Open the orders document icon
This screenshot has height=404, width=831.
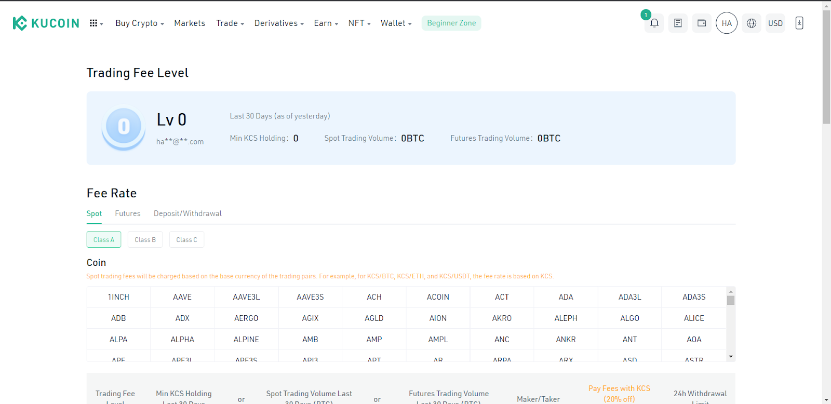pos(678,23)
